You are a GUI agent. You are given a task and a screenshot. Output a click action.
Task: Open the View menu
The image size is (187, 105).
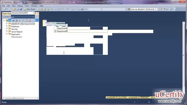pos(13,6)
